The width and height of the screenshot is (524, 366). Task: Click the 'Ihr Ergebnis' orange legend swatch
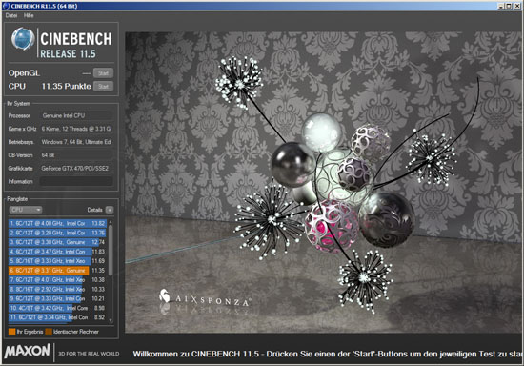[12, 332]
